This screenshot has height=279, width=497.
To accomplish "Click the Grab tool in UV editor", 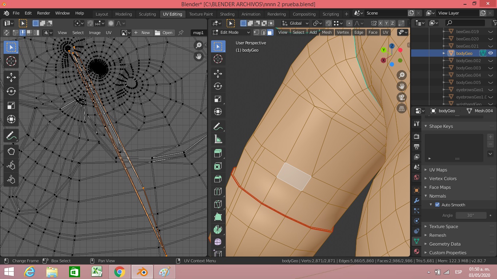I will tap(11, 151).
